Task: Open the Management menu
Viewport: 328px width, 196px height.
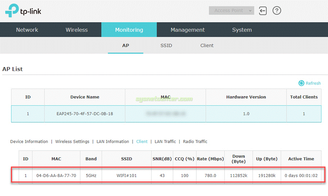Action: pos(188,30)
